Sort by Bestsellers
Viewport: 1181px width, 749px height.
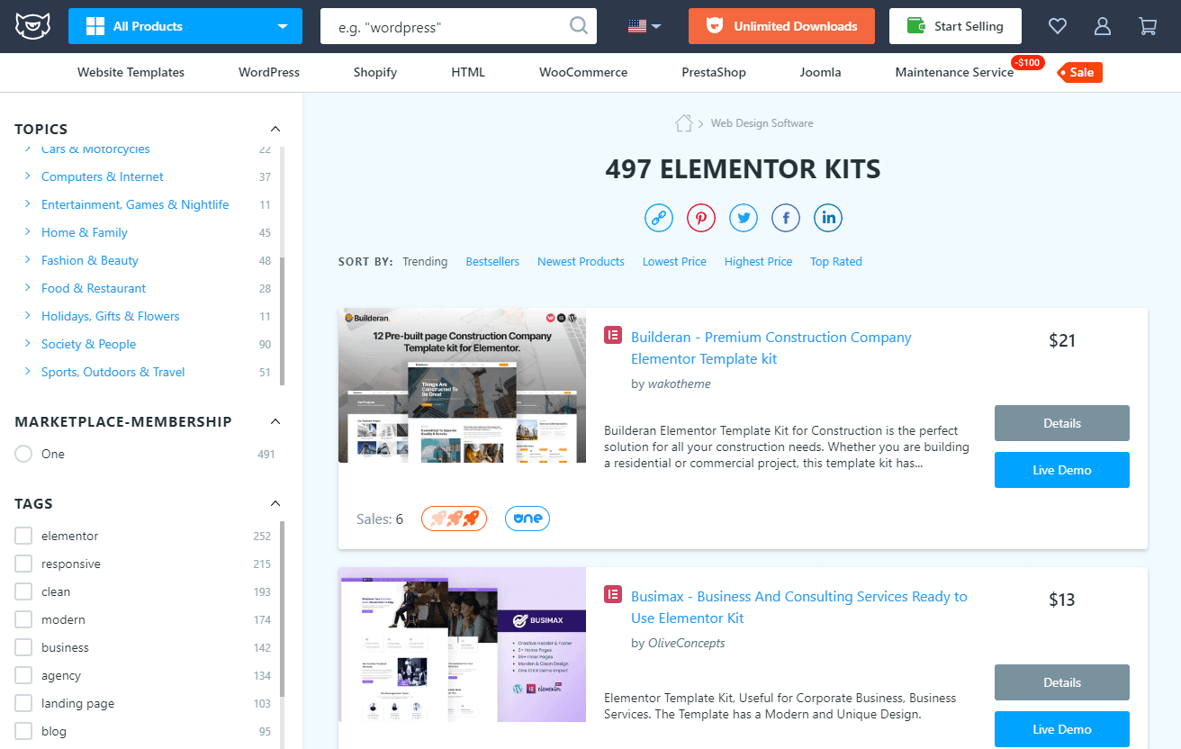tap(492, 261)
